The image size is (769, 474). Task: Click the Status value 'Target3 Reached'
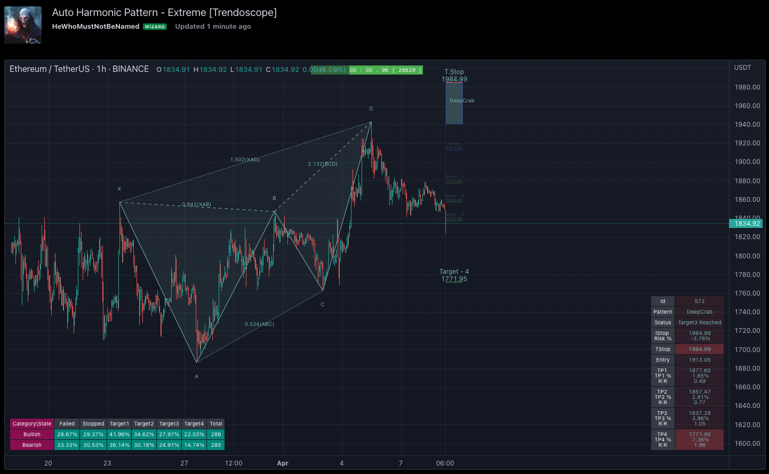tap(700, 323)
